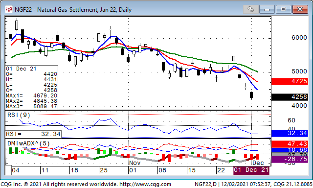313x188 pixels.
Task: Click the 11 date on time axis
Action: tap(45, 170)
